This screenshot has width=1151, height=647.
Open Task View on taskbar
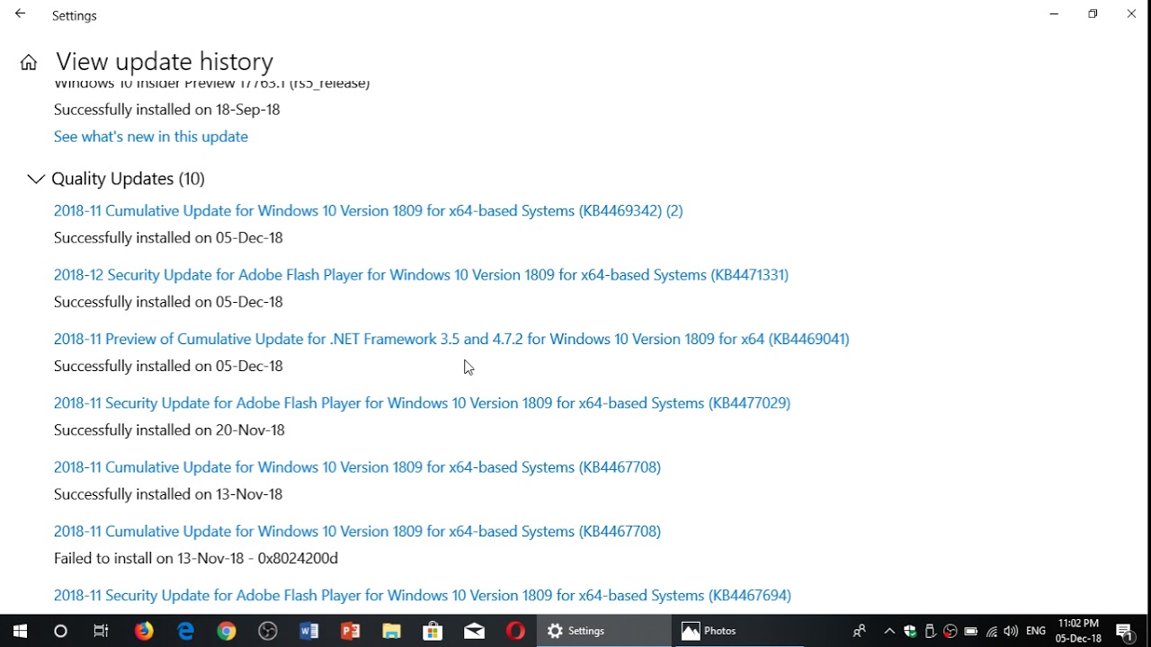[101, 631]
